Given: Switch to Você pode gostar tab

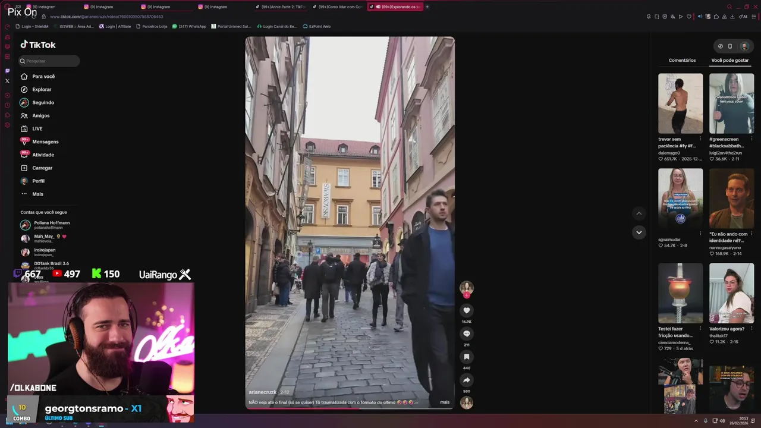Looking at the screenshot, I should (x=730, y=60).
